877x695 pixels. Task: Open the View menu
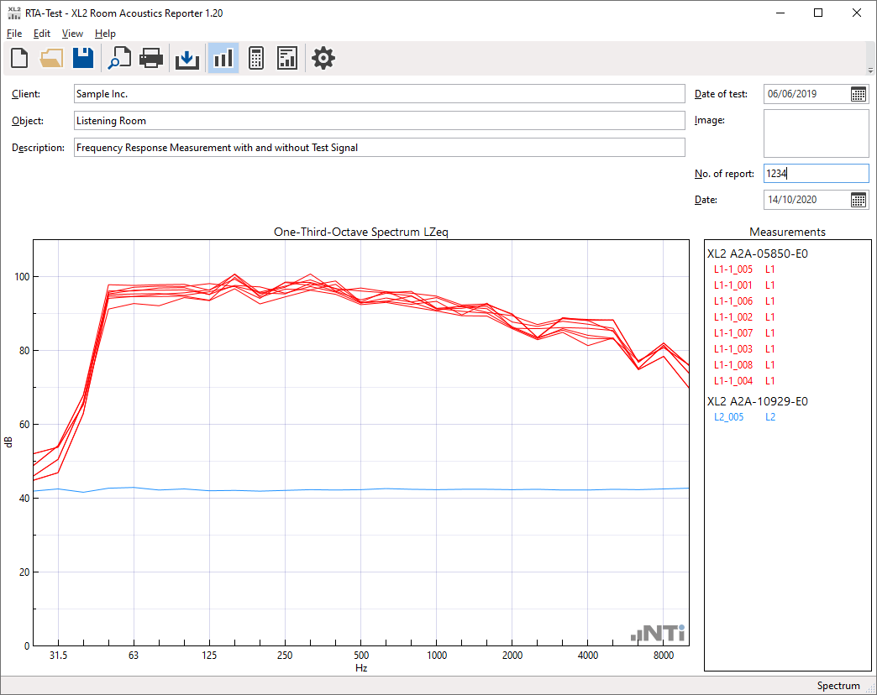[72, 34]
